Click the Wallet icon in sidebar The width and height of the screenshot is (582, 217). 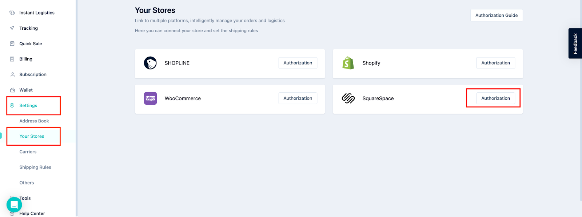pos(12,90)
